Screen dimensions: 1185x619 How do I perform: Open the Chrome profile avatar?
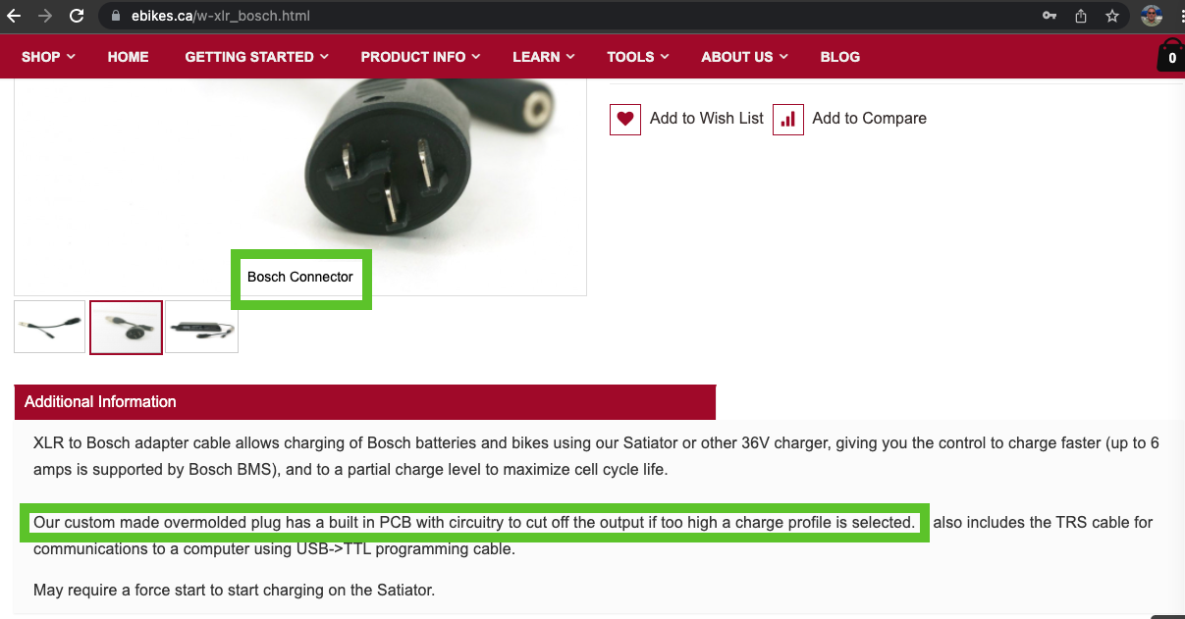click(x=1152, y=16)
